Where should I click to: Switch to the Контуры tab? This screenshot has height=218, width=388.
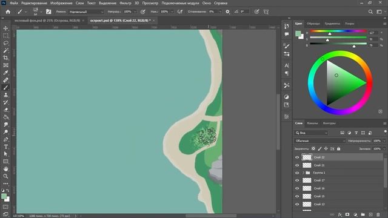[329, 123]
